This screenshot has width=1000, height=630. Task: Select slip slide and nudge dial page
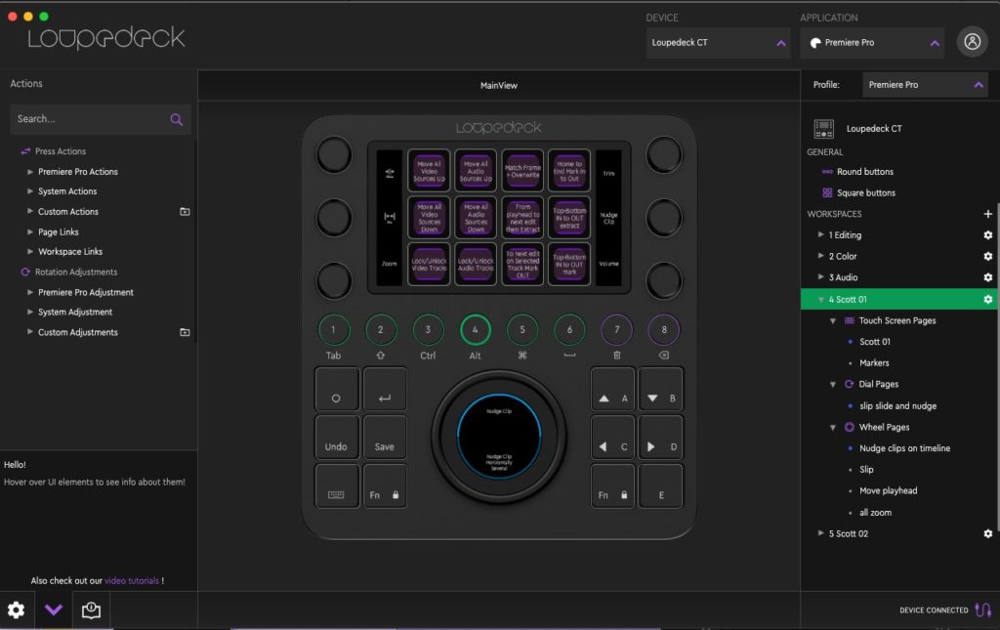coord(897,406)
